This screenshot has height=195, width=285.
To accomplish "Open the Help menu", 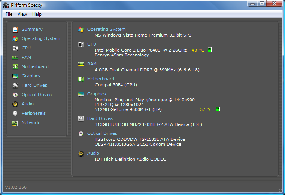I will tap(37, 14).
